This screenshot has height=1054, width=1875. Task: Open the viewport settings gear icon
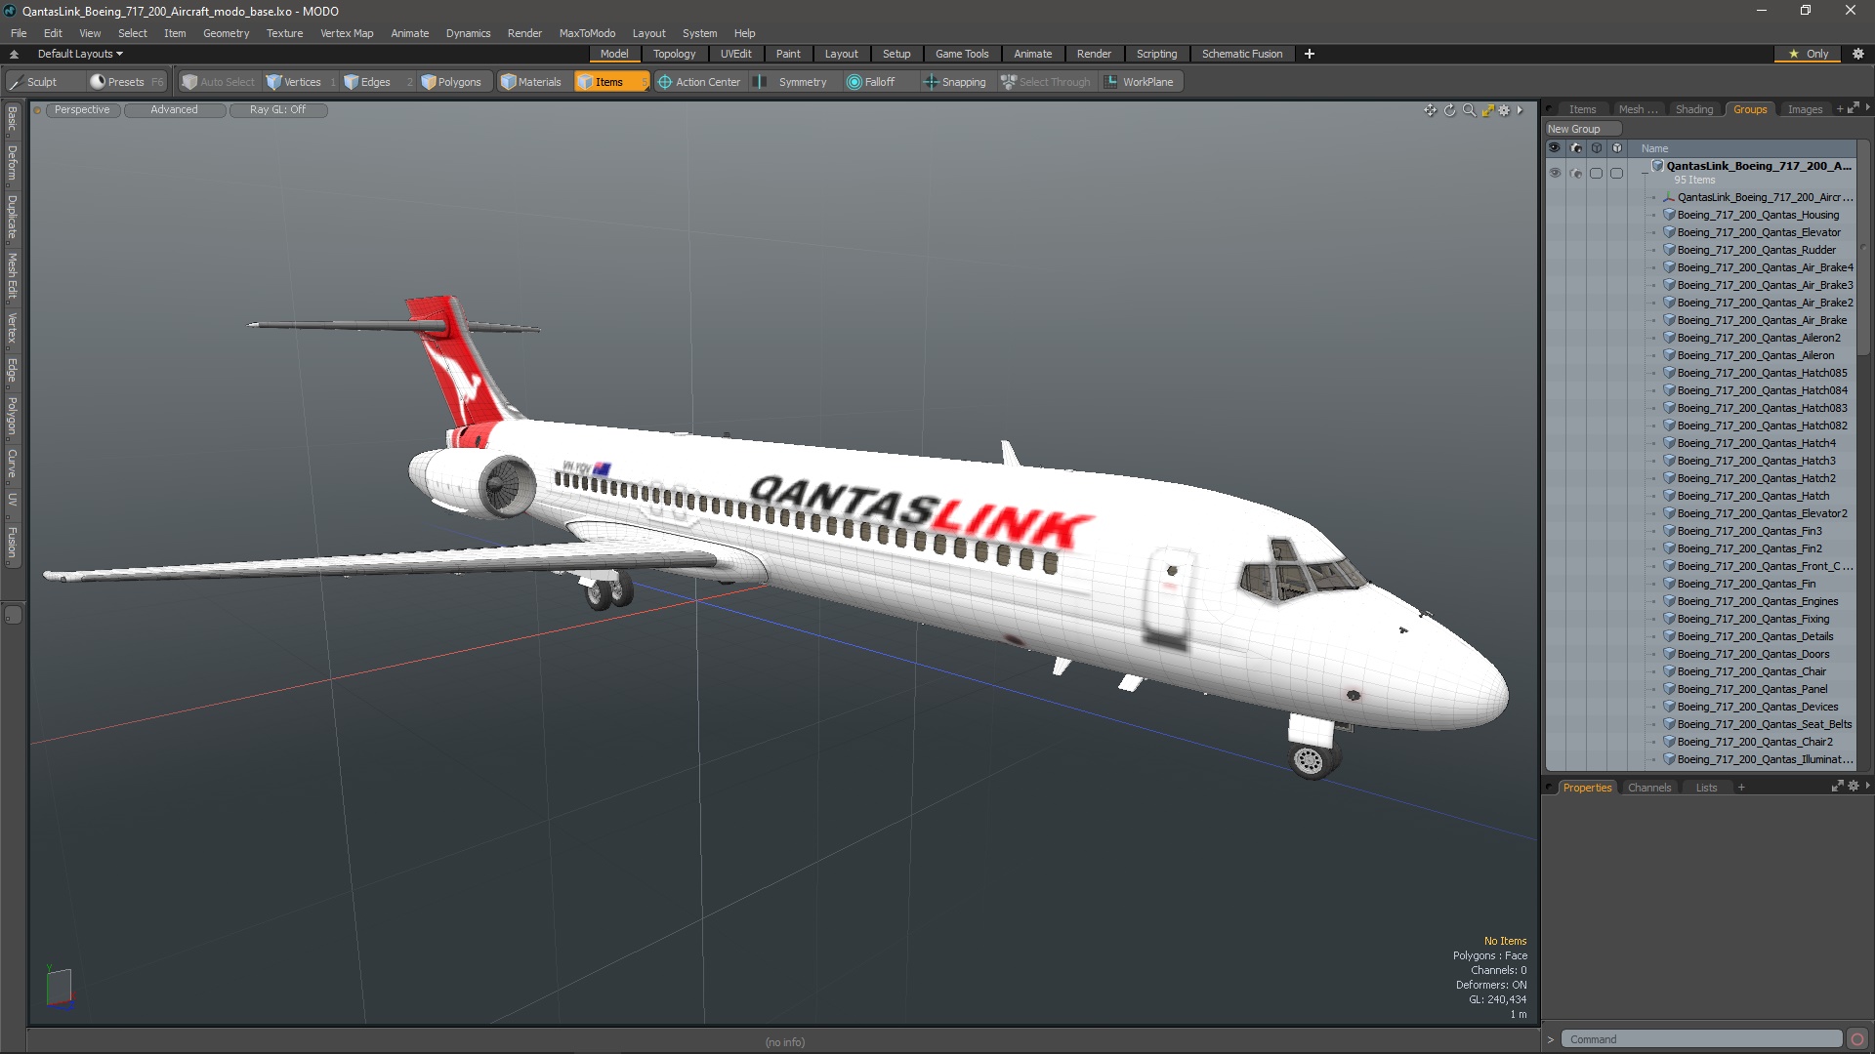click(1504, 110)
